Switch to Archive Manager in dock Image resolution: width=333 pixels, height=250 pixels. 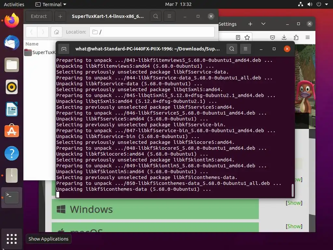12,175
